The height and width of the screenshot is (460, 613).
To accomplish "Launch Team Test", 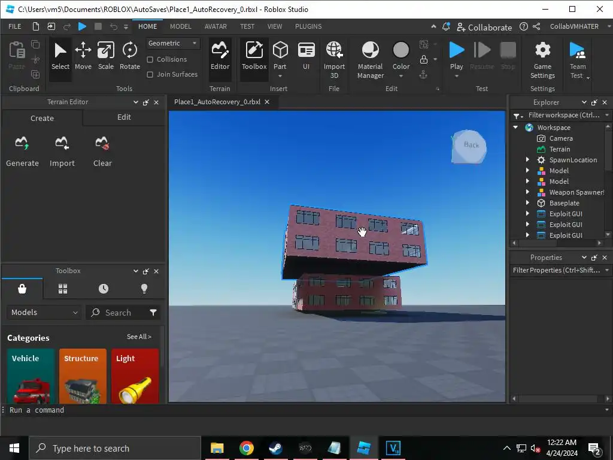I will coord(578,60).
